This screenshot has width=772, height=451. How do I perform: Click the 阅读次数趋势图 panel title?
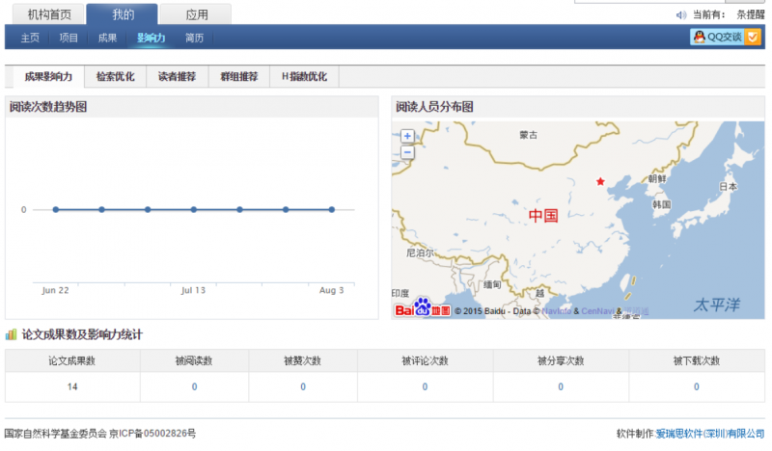tap(48, 107)
